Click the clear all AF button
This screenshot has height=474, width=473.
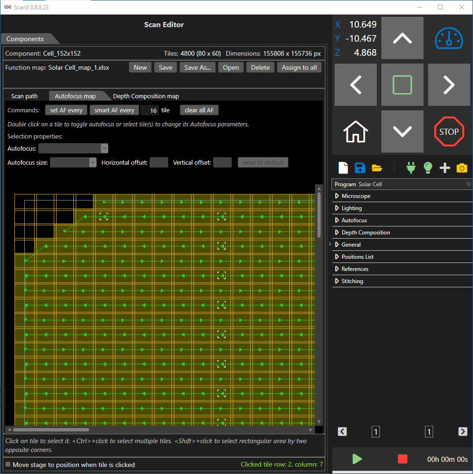[199, 110]
